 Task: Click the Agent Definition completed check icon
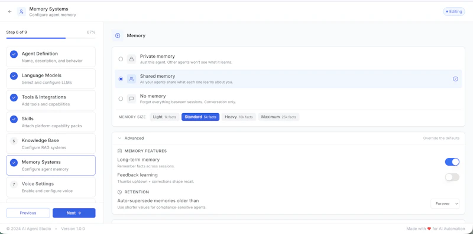(x=14, y=54)
